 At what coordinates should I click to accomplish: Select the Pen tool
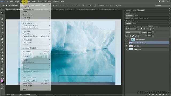coord(2,59)
